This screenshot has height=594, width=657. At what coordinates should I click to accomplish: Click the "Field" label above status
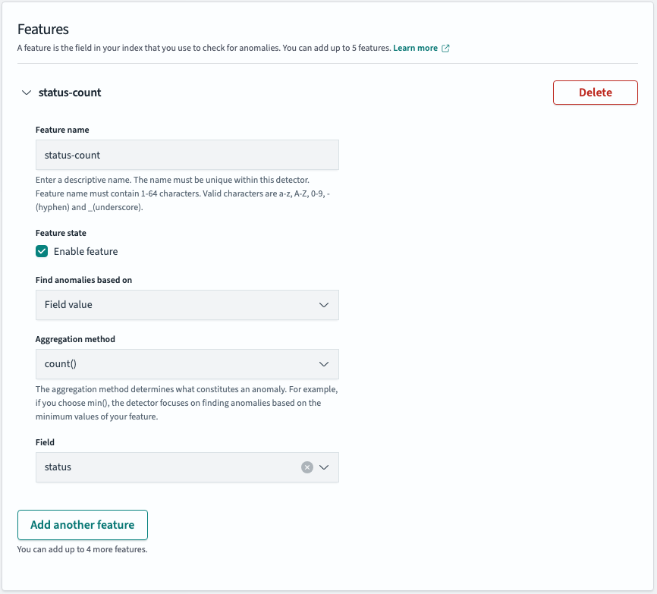tap(45, 442)
